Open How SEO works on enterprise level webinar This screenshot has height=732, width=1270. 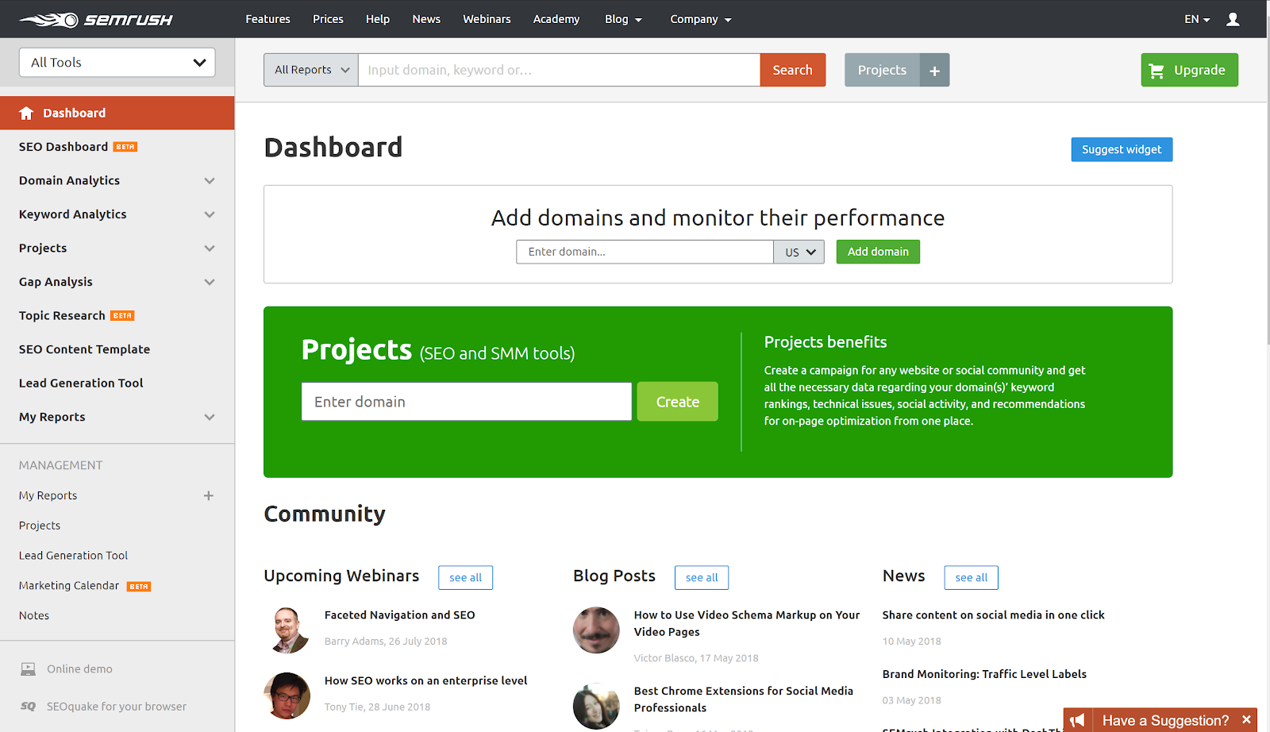[x=425, y=681]
